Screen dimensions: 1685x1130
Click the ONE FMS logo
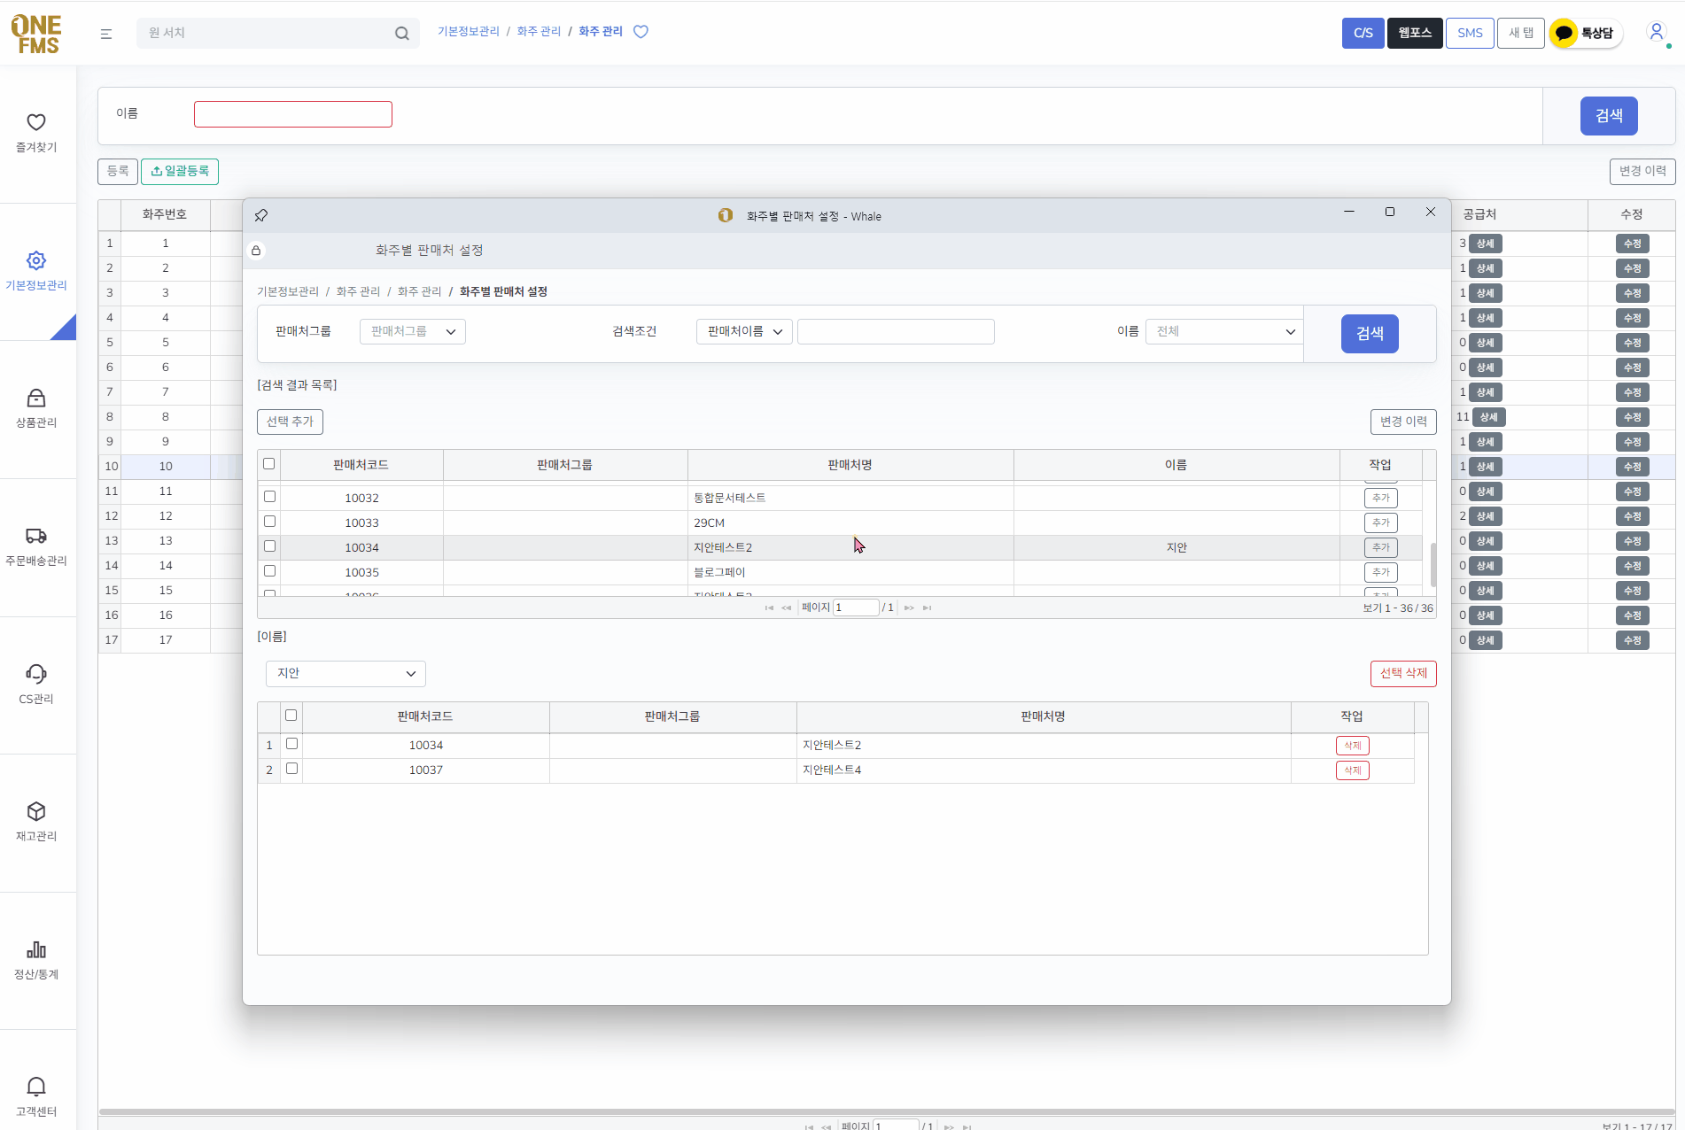click(36, 34)
